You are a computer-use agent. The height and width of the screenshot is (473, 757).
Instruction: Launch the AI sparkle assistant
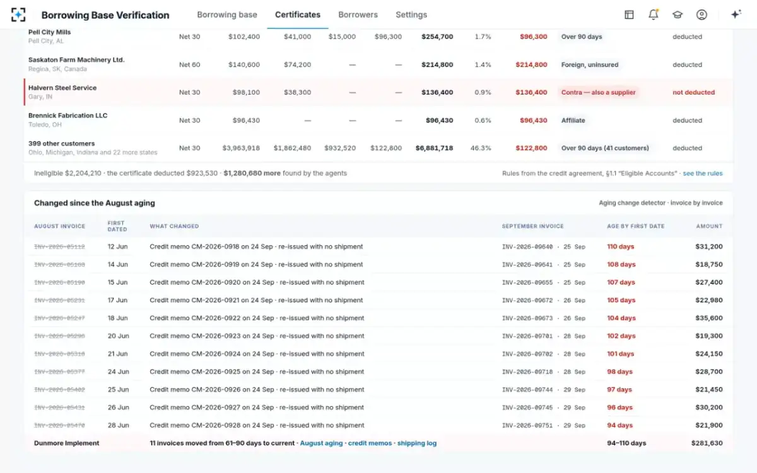[736, 15]
